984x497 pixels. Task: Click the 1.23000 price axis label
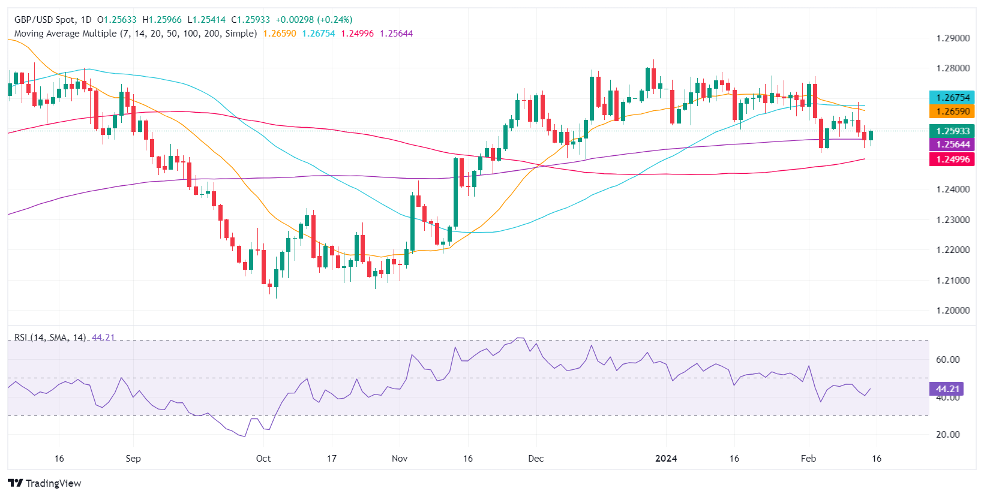click(953, 220)
